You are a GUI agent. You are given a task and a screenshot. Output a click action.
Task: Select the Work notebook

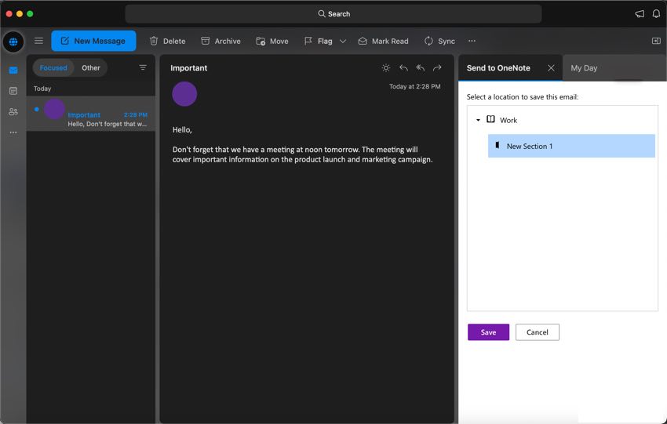click(508, 120)
